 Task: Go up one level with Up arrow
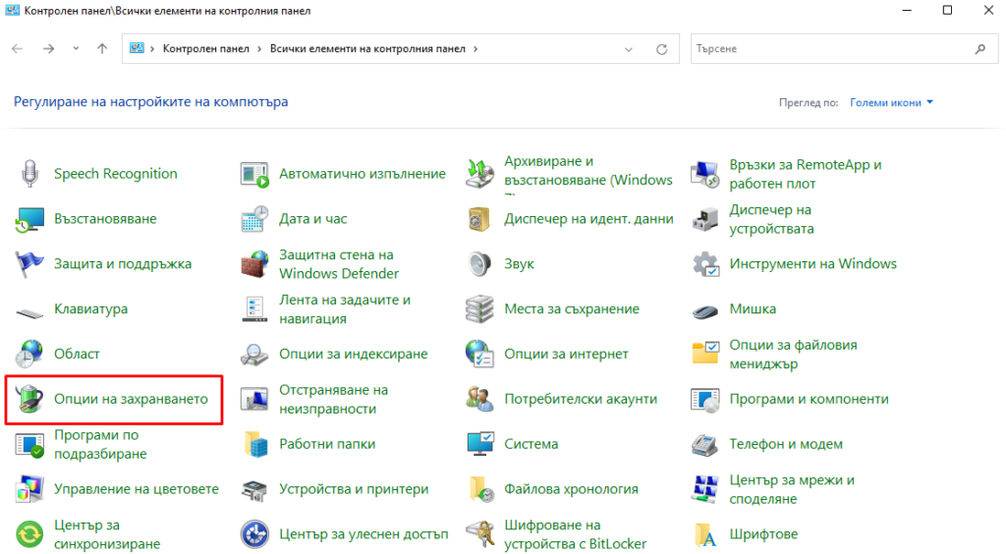102,49
